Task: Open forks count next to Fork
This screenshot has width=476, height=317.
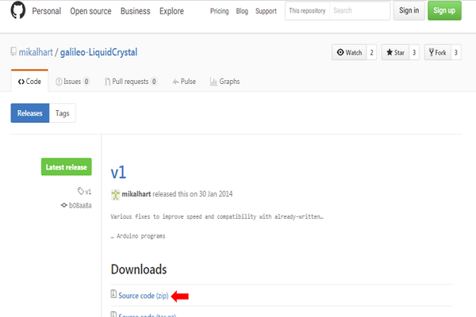Action: click(x=456, y=52)
